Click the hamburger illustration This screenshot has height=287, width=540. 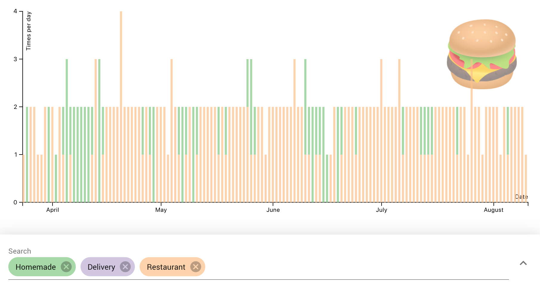(482, 54)
